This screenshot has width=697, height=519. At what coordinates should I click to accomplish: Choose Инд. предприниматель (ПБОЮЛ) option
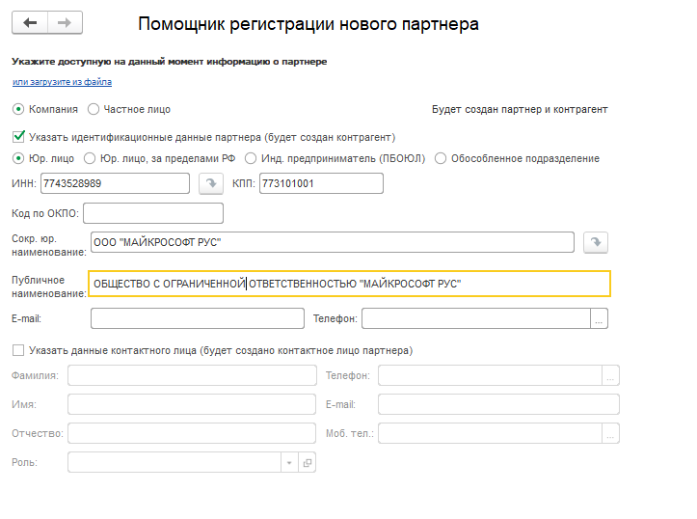(251, 158)
